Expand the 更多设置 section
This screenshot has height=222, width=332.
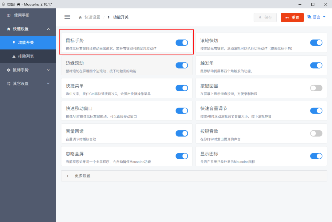[x=194, y=176]
